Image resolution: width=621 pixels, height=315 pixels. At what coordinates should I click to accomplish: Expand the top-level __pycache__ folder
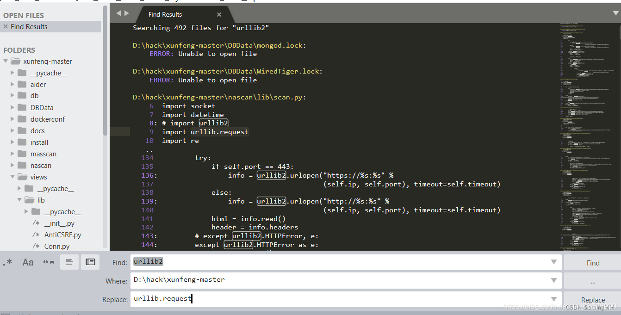point(12,73)
